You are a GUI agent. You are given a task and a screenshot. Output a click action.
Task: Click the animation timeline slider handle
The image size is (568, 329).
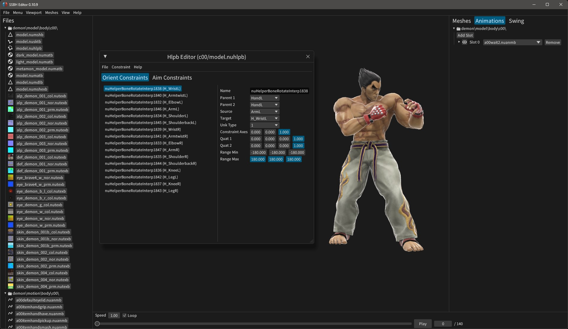pos(98,324)
